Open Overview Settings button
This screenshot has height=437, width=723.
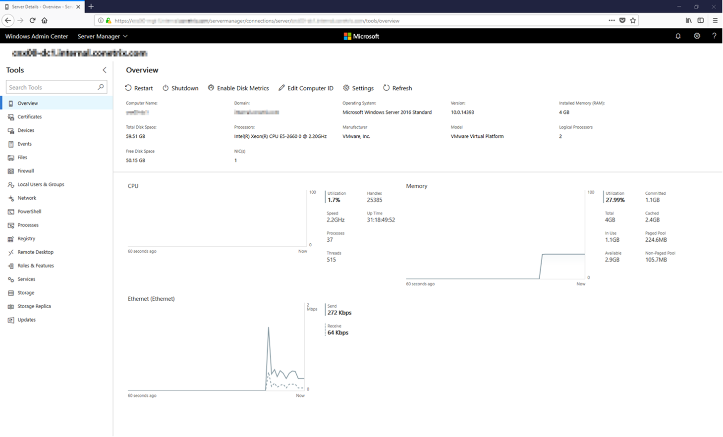(x=358, y=88)
